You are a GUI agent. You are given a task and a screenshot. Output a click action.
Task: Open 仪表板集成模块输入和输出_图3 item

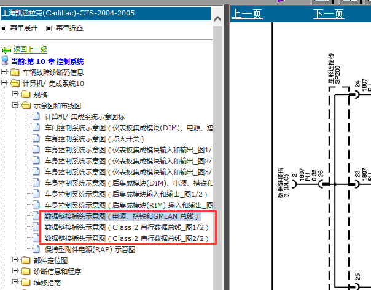pyautogui.click(x=128, y=172)
